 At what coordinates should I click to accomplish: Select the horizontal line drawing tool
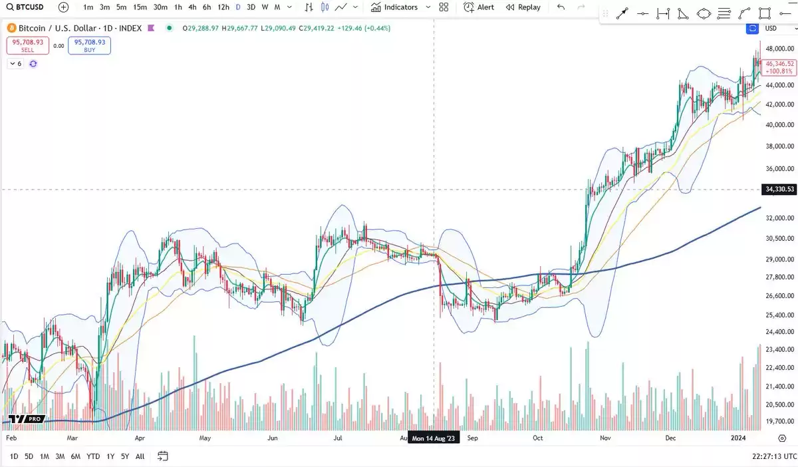tap(642, 13)
